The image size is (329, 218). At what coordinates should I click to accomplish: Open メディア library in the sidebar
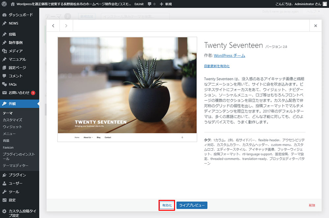pyautogui.click(x=15, y=51)
